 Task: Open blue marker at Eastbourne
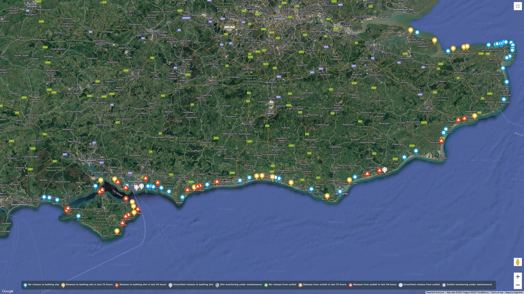coord(340,192)
